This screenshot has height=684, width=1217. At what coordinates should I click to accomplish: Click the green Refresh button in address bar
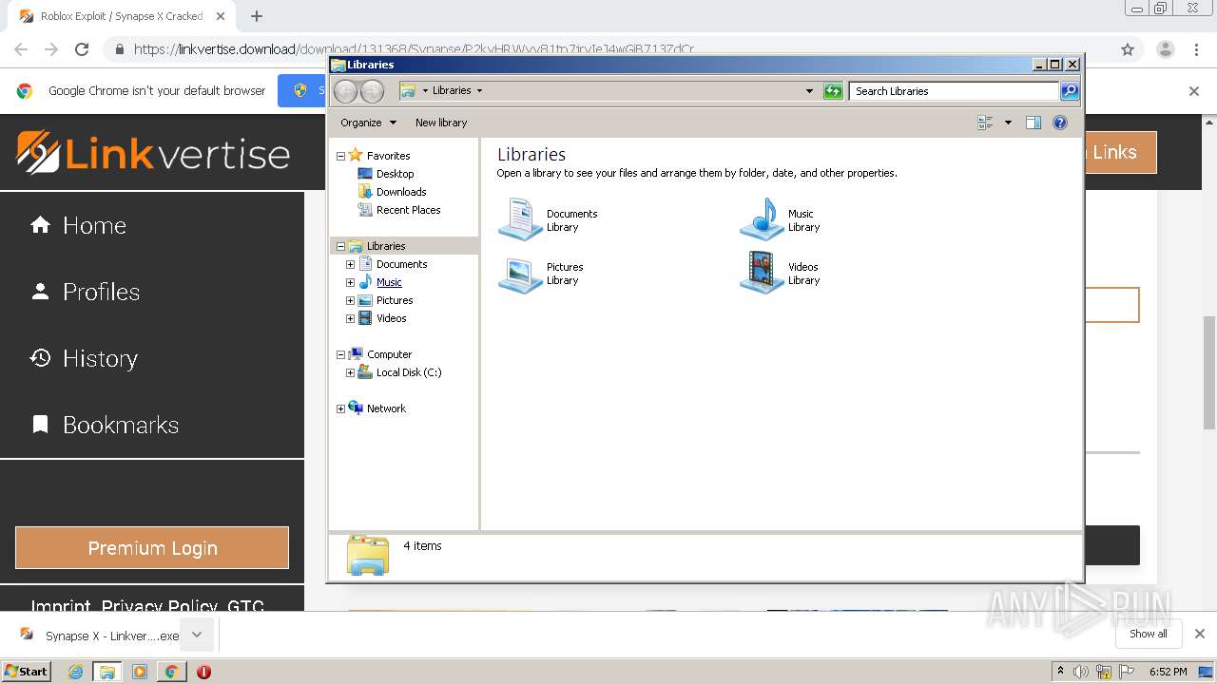pos(833,91)
